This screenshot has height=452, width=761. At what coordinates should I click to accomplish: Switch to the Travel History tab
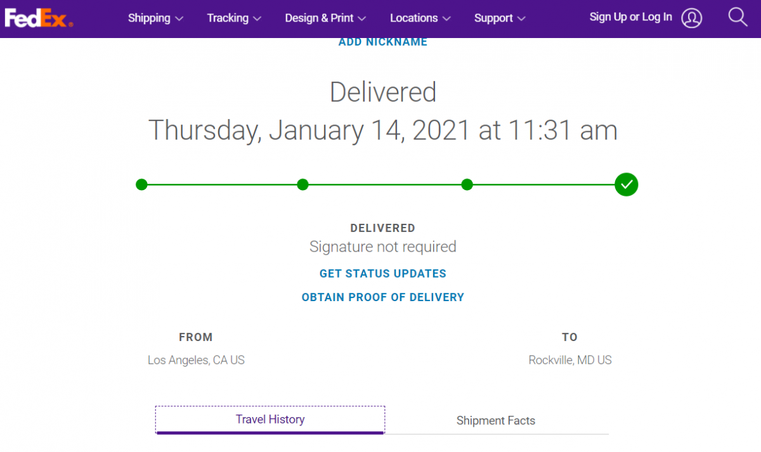270,420
